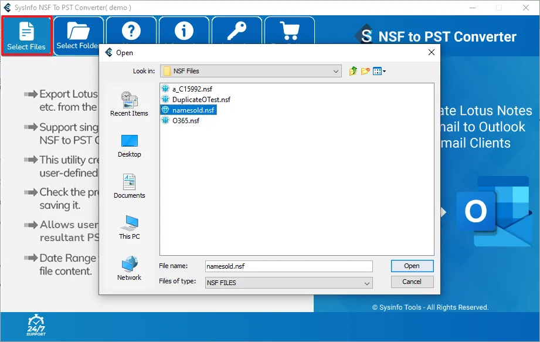Click the key activation icon
The width and height of the screenshot is (540, 342).
pos(237,31)
